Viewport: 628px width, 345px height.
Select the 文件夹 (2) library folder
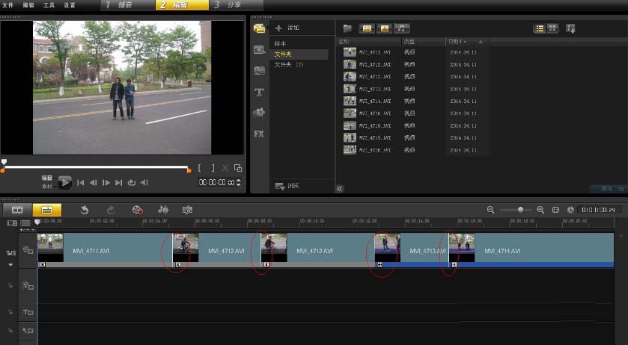coord(289,64)
